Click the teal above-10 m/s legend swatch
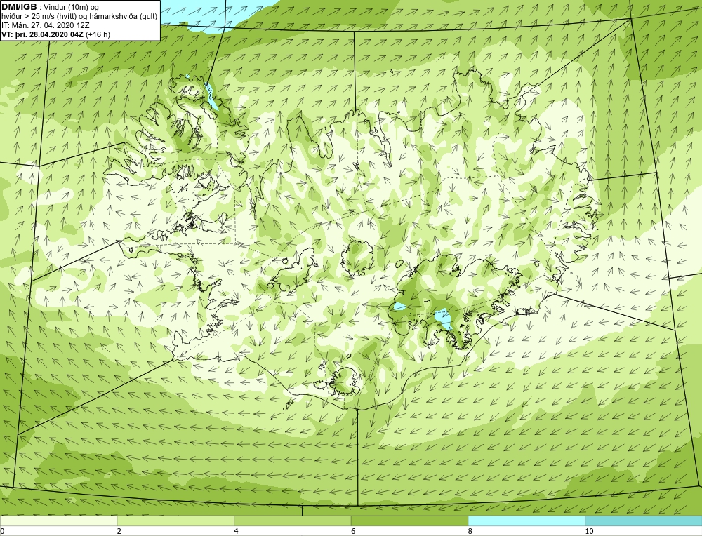The height and width of the screenshot is (536, 702). pos(643,521)
